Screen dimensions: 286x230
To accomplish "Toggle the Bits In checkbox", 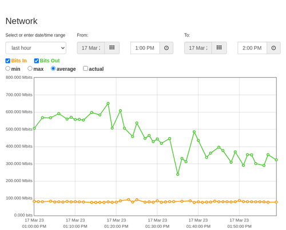I will click(x=8, y=60).
